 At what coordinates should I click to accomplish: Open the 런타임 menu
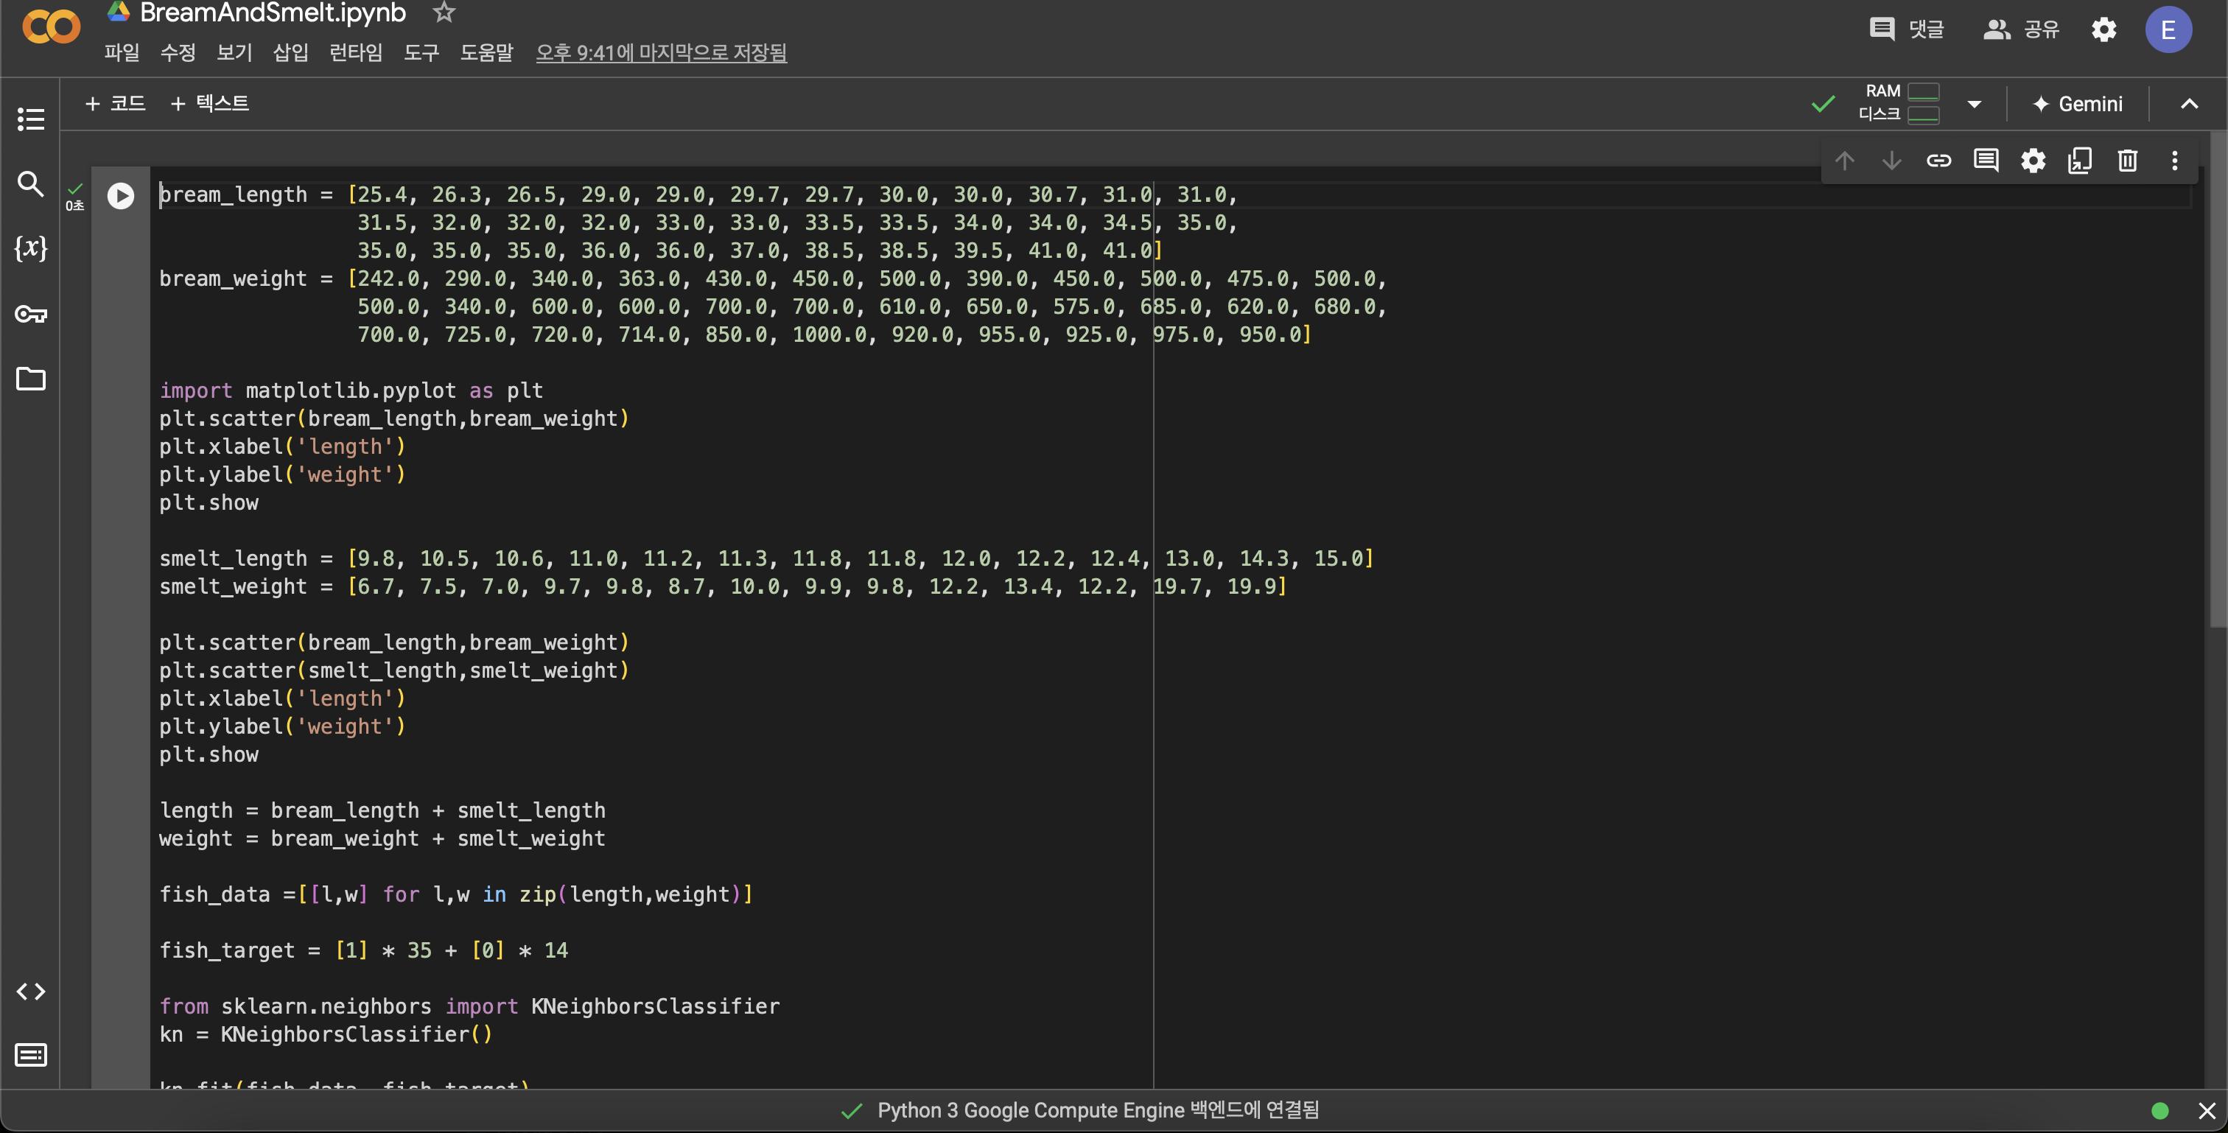click(355, 53)
